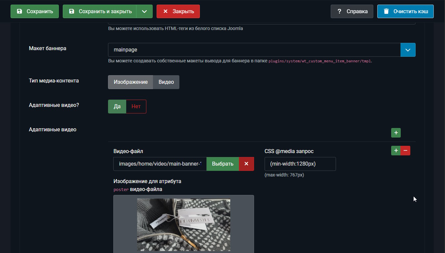Expand banner layout using blue chevron
The height and width of the screenshot is (253, 445).
(x=408, y=50)
